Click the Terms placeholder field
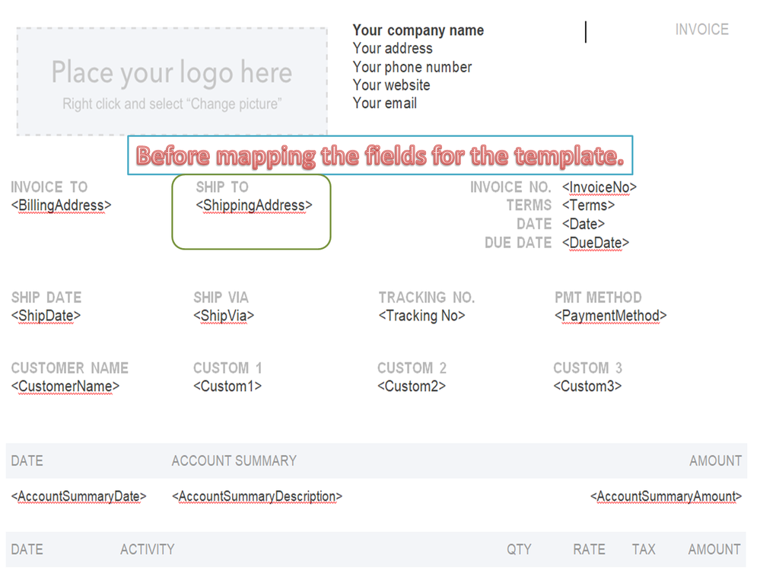 click(588, 205)
